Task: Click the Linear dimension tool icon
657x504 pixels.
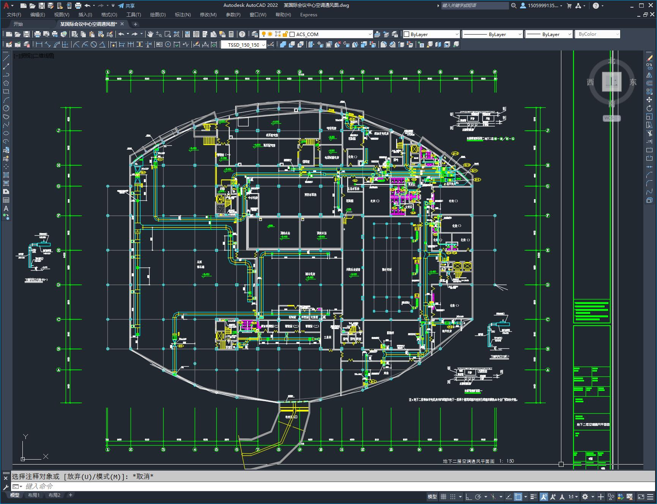Action: pyautogui.click(x=39, y=45)
